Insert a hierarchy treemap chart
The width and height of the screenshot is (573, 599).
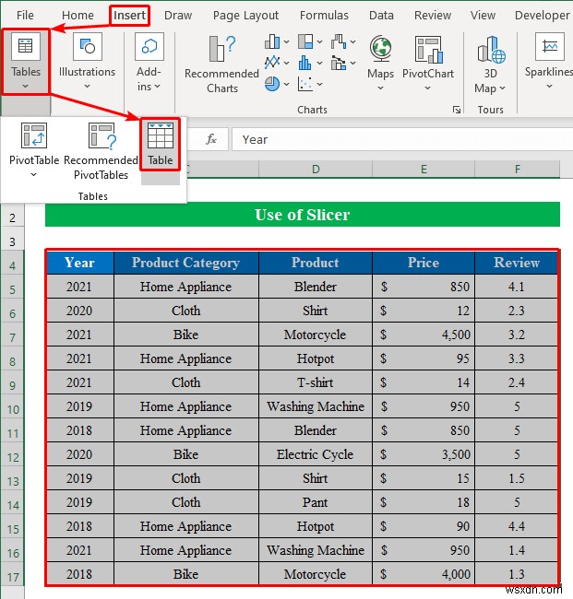pos(305,41)
